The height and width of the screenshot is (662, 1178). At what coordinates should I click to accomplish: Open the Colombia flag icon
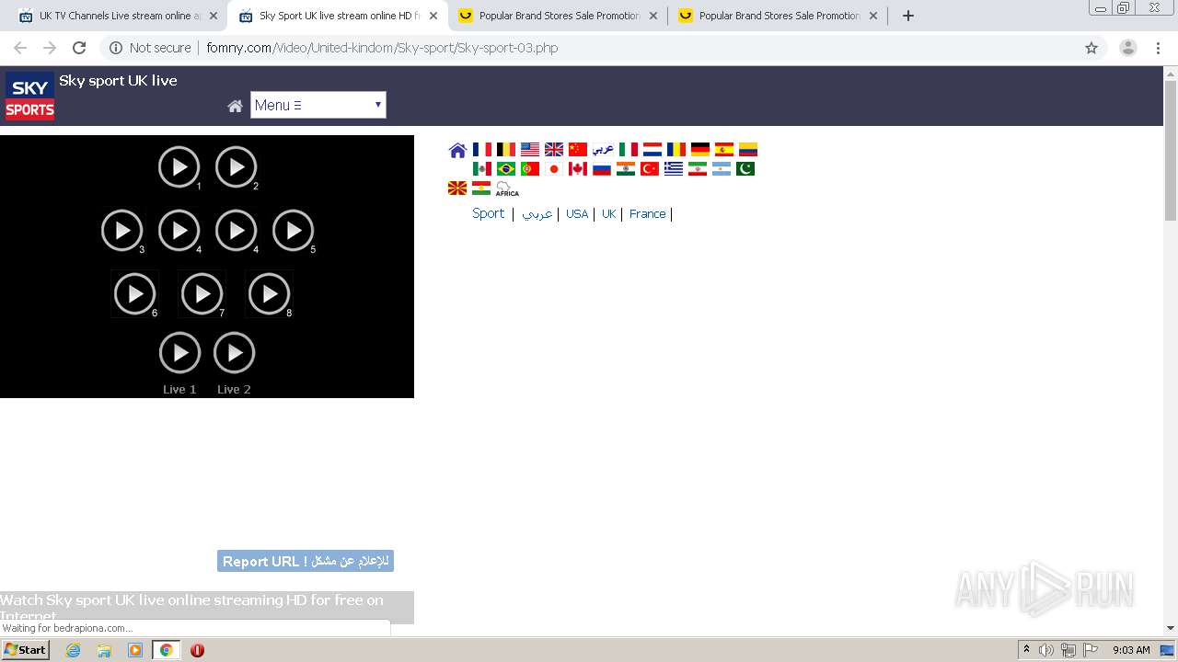click(748, 149)
